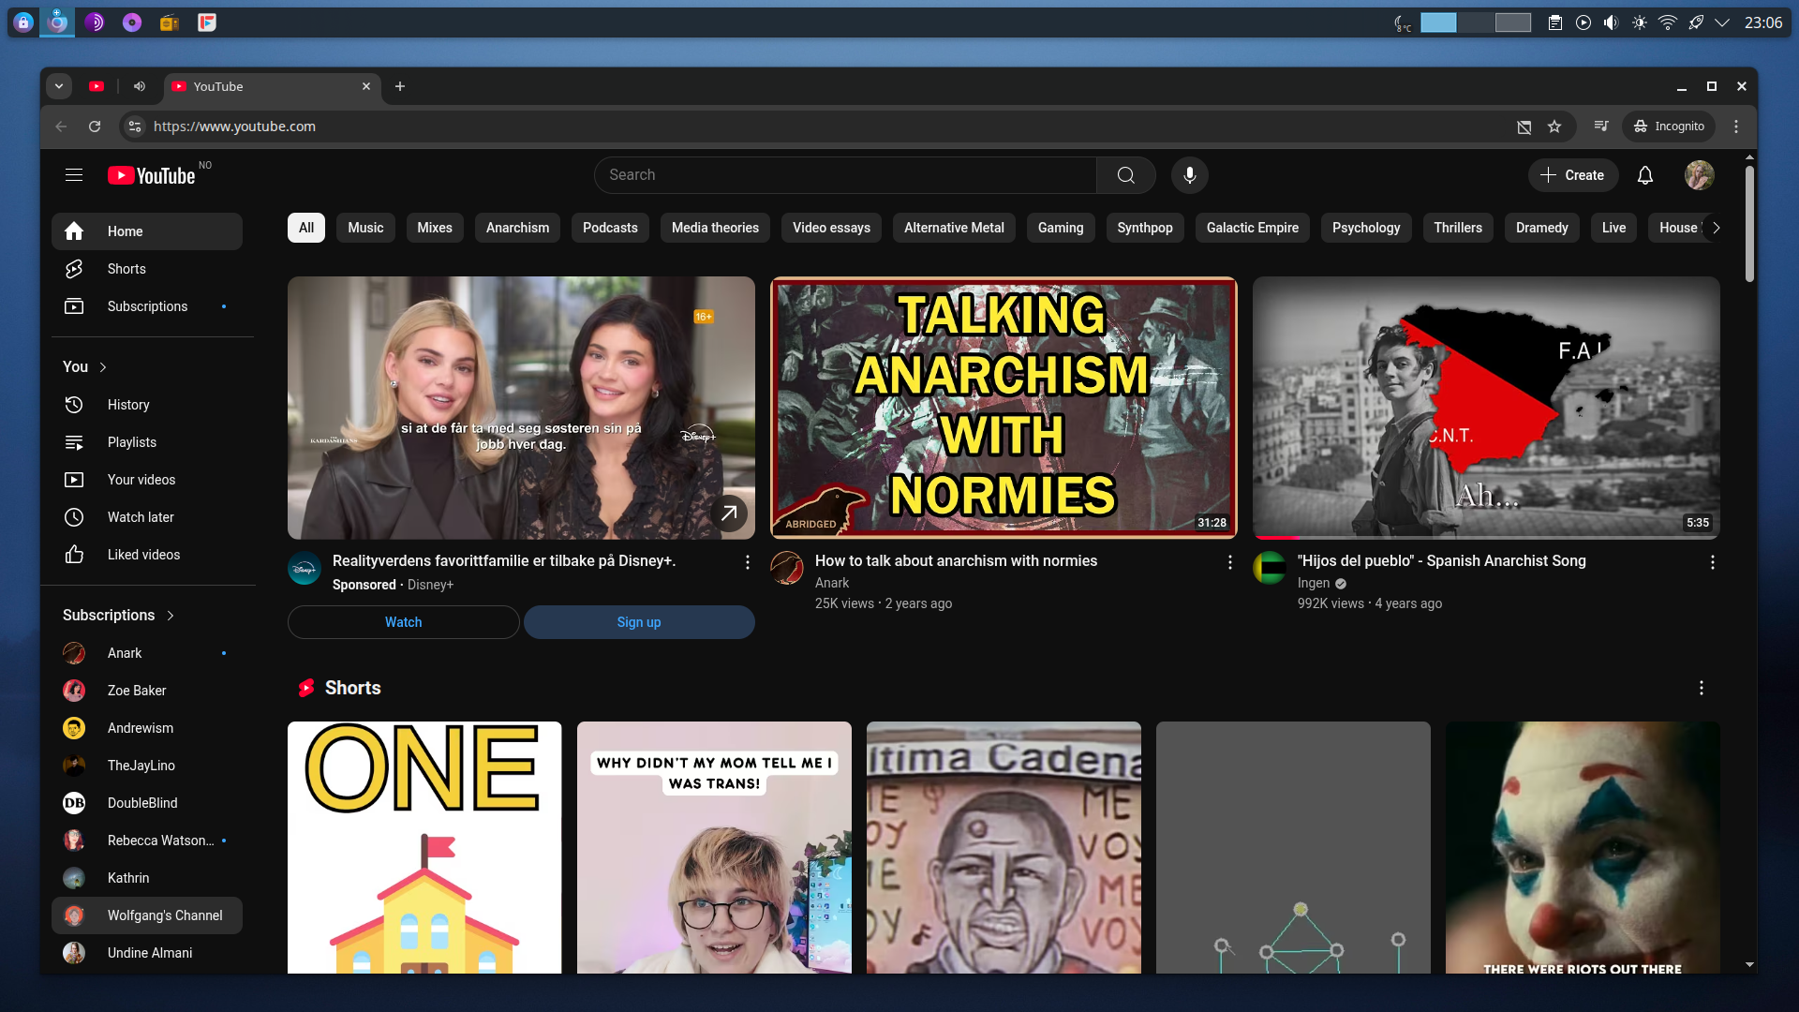The width and height of the screenshot is (1799, 1012).
Task: Open options for Hijos del pueblo video
Action: pyautogui.click(x=1713, y=562)
